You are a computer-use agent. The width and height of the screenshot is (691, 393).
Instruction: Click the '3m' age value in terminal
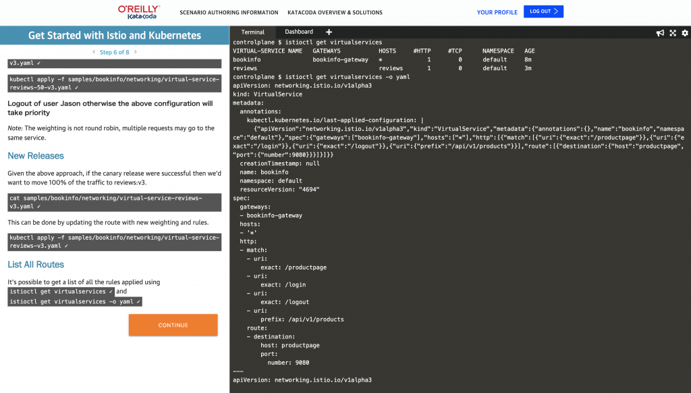(x=528, y=68)
